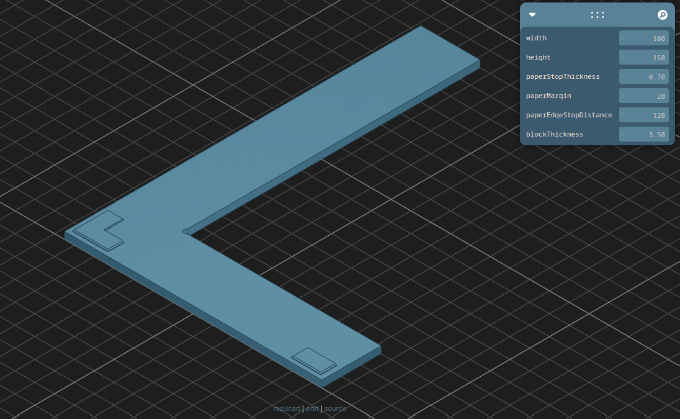Select the paperStopThickness label
The height and width of the screenshot is (419, 680).
tap(563, 77)
